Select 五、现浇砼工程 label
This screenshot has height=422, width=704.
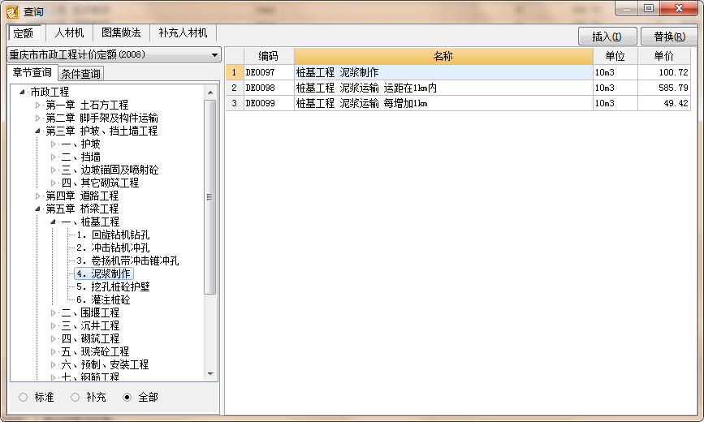click(95, 351)
